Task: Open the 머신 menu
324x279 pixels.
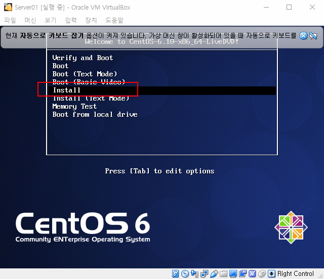Action: 30,20
